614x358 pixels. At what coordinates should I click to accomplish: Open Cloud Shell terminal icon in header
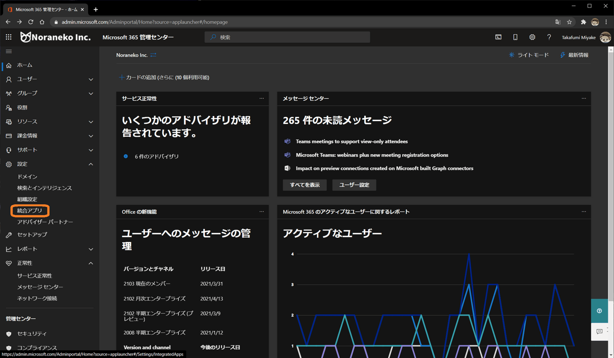[498, 37]
